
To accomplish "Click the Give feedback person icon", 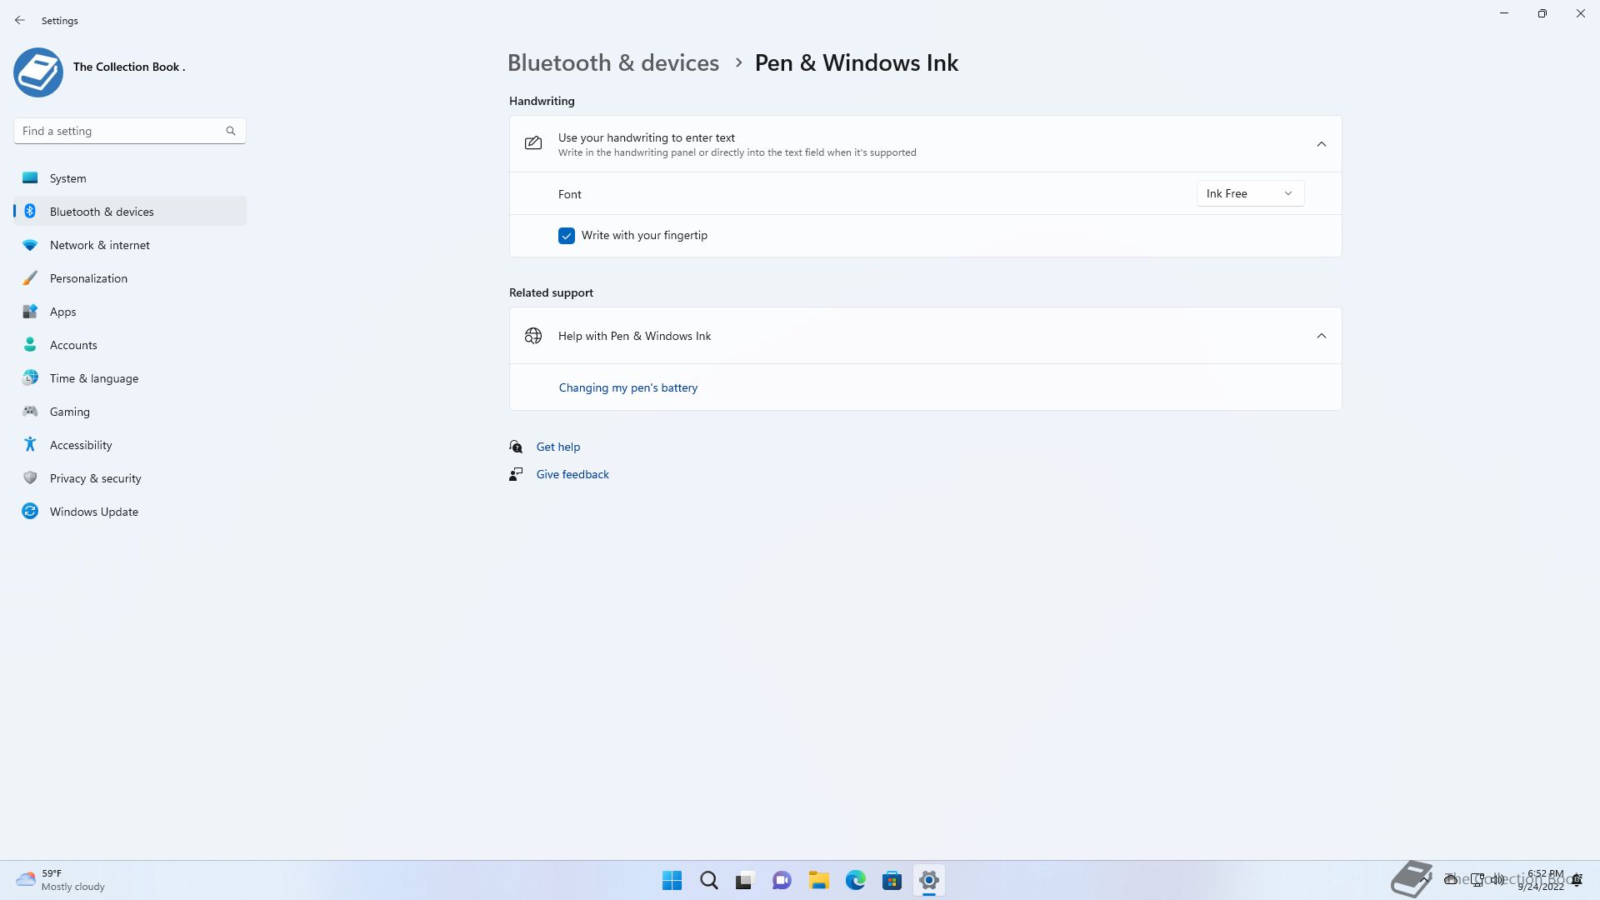I will (x=516, y=474).
